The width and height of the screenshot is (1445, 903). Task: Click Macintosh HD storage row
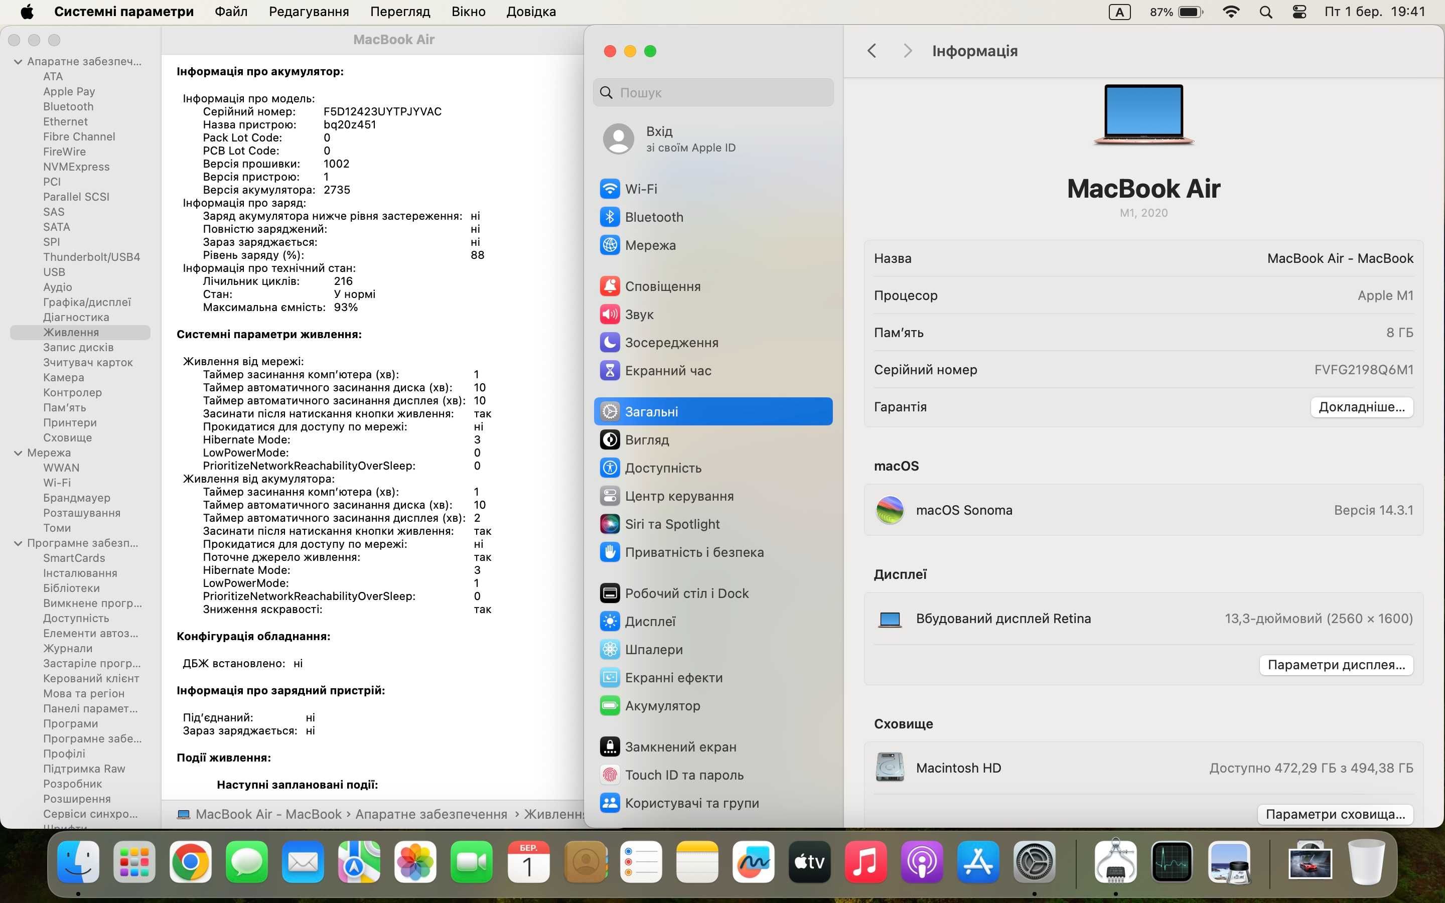tap(1143, 768)
